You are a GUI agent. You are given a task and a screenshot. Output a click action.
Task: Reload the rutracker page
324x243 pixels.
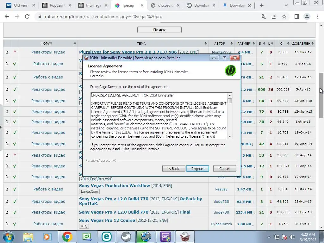click(x=27, y=16)
